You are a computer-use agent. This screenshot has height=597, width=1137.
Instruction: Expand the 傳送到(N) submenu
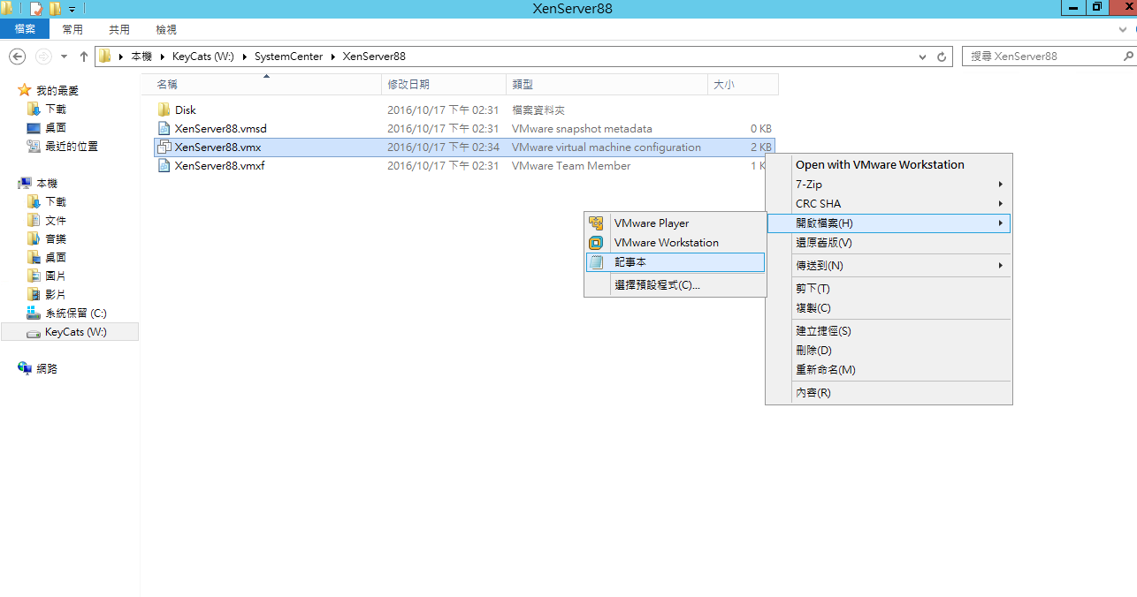pos(889,265)
